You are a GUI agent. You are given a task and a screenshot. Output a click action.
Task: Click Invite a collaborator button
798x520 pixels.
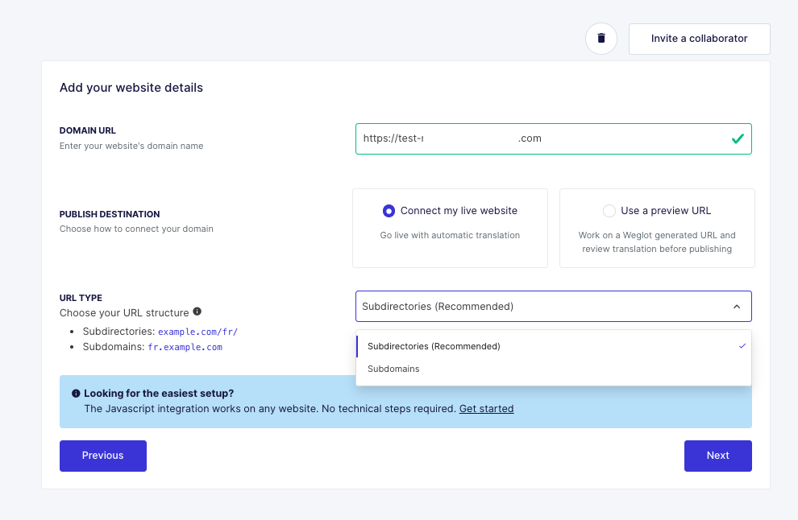[700, 39]
